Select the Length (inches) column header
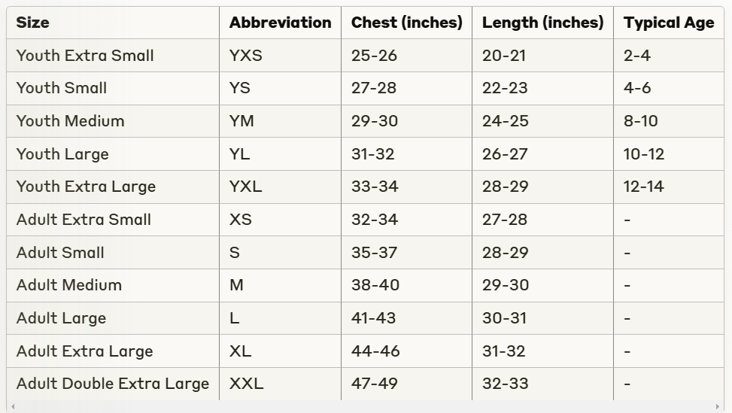This screenshot has height=413, width=732. point(542,23)
